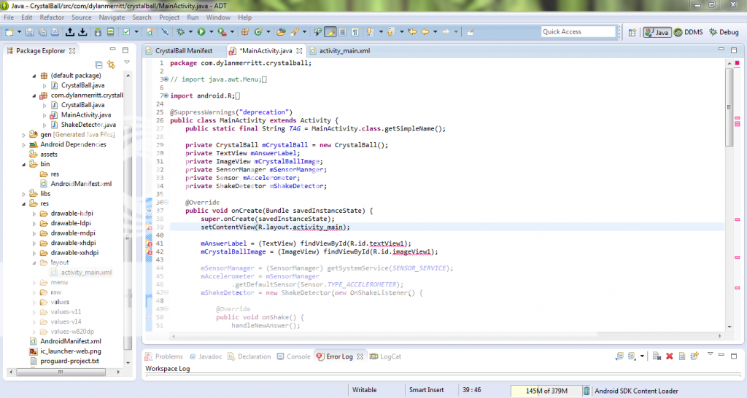The image size is (747, 398).
Task: Open the Refactor menu
Action: (51, 17)
